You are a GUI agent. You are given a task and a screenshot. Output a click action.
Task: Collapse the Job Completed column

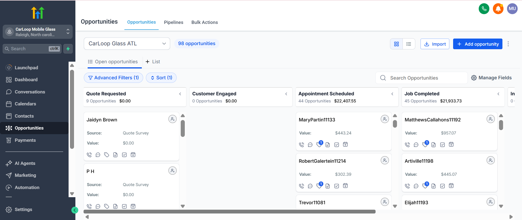(499, 94)
